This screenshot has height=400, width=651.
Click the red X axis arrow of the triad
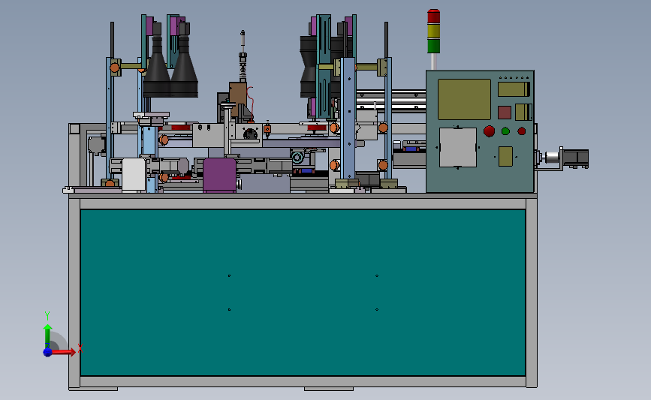[62, 352]
